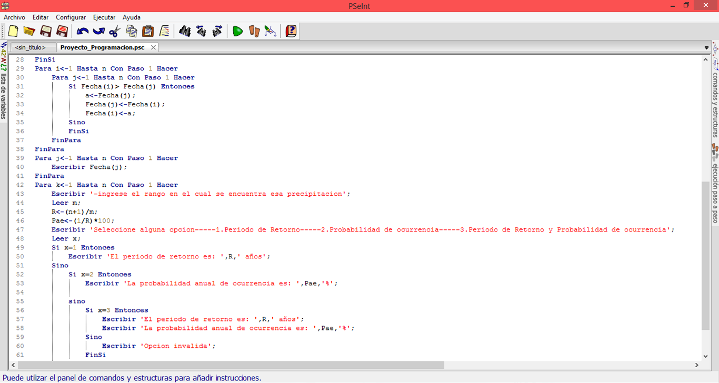
Task: Find next with binoculars right-arrow icon
Action: [217, 31]
